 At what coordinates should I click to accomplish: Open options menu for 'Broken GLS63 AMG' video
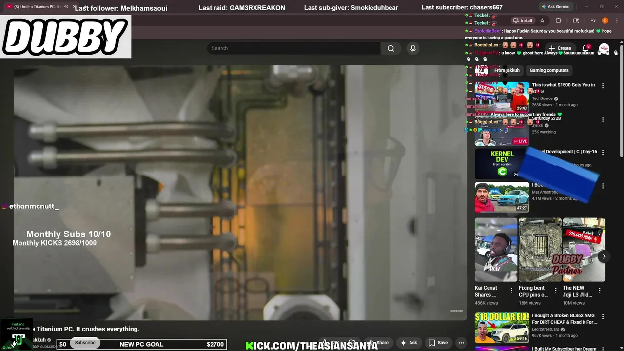click(x=603, y=317)
